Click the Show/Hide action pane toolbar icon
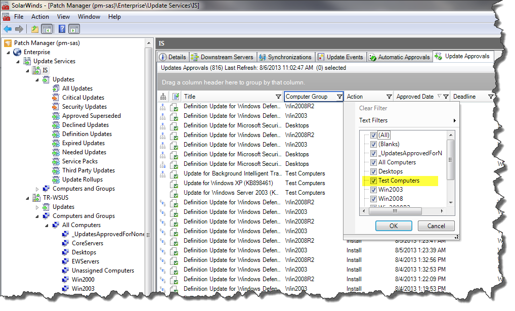The height and width of the screenshot is (311, 515). coord(74,29)
